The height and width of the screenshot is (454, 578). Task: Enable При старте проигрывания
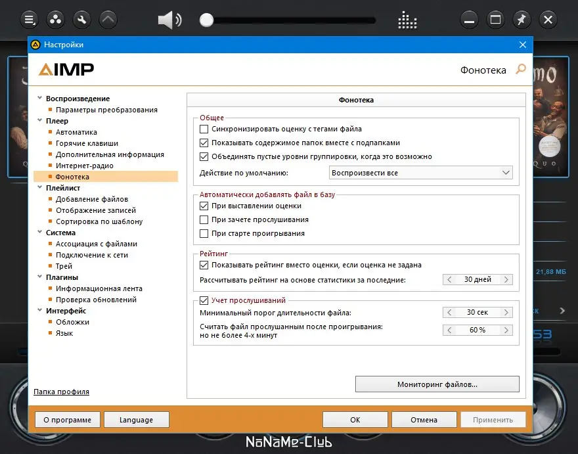pyautogui.click(x=204, y=233)
